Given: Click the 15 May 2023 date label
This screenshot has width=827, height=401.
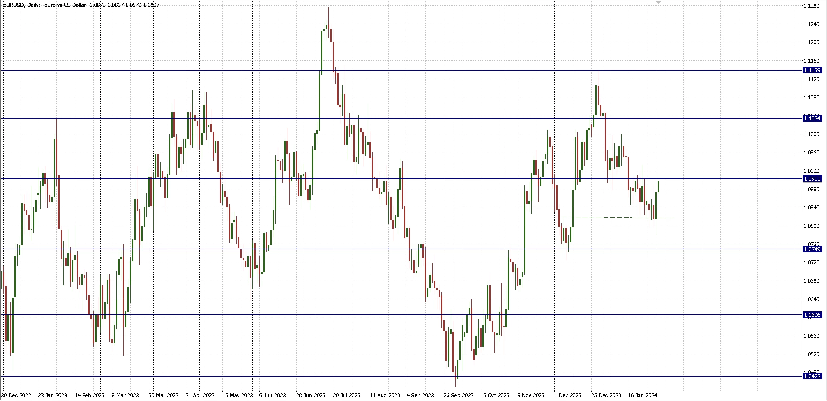Looking at the screenshot, I should pyautogui.click(x=237, y=396).
